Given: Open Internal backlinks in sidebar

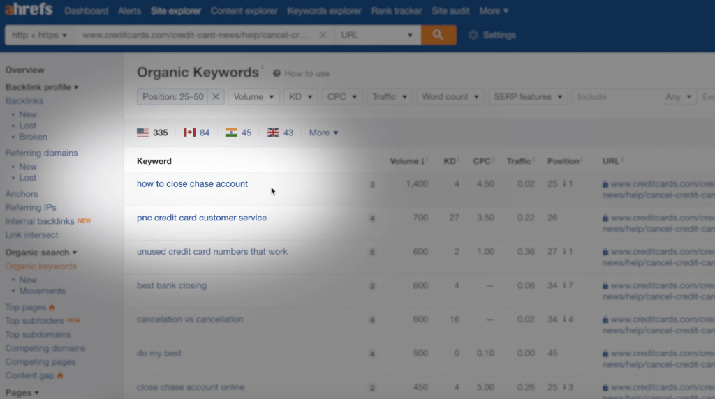Looking at the screenshot, I should click(40, 221).
